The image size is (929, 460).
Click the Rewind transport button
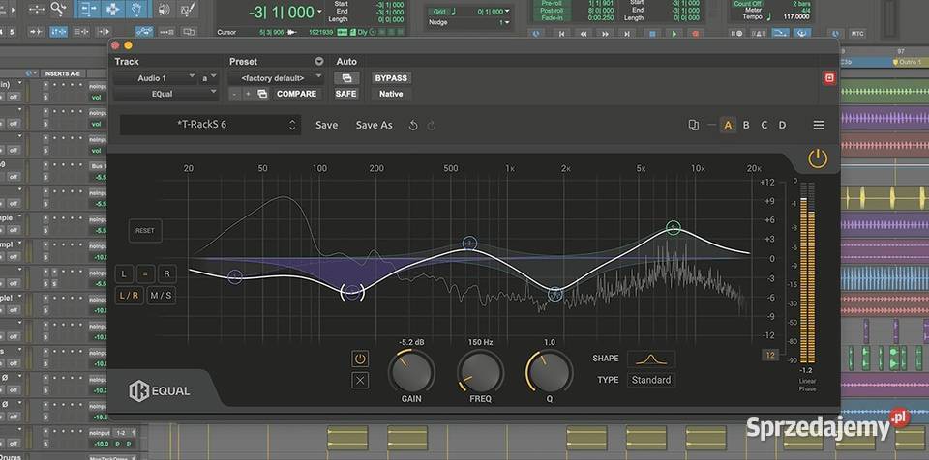583,34
